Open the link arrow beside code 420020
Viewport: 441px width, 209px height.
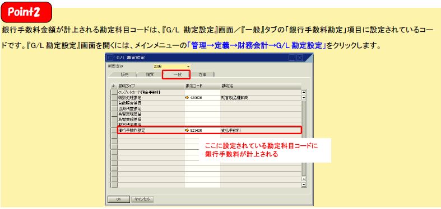[x=187, y=98]
